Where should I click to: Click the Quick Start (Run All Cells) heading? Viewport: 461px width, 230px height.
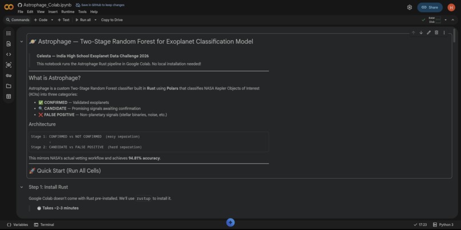(x=65, y=171)
